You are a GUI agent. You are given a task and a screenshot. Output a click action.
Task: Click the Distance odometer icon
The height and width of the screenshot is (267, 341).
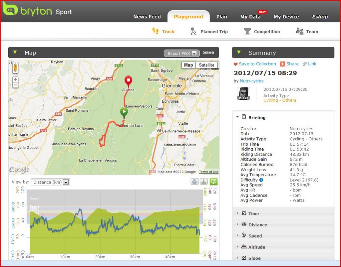pos(244,224)
